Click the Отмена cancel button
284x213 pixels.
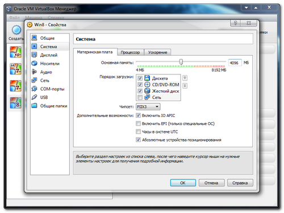coord(211,183)
